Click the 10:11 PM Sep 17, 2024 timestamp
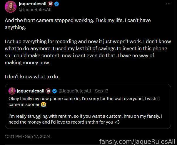177x145 pixels. point(28,136)
